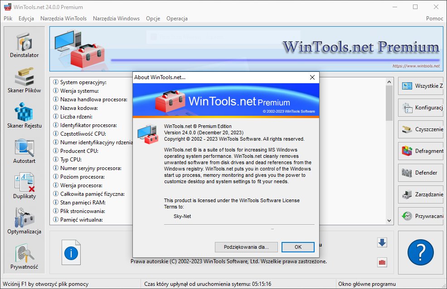Click the info list scrollbar thumb

[x=389, y=103]
